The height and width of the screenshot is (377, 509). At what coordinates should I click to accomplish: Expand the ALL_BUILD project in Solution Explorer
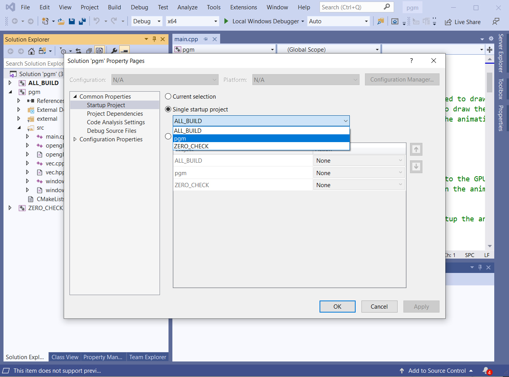click(x=10, y=83)
